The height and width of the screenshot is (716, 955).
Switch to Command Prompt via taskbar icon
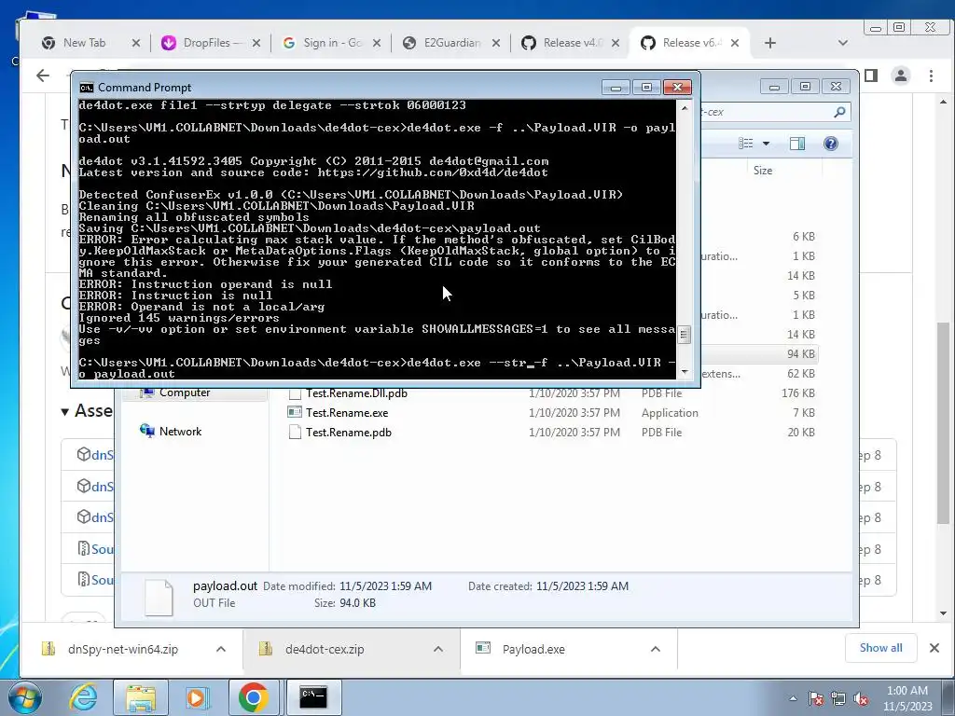(313, 697)
